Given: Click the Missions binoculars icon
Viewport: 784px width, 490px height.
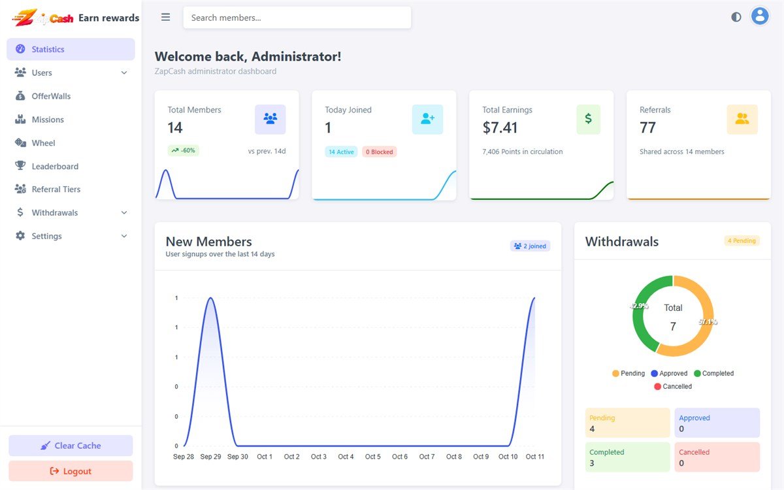Looking at the screenshot, I should click(20, 120).
